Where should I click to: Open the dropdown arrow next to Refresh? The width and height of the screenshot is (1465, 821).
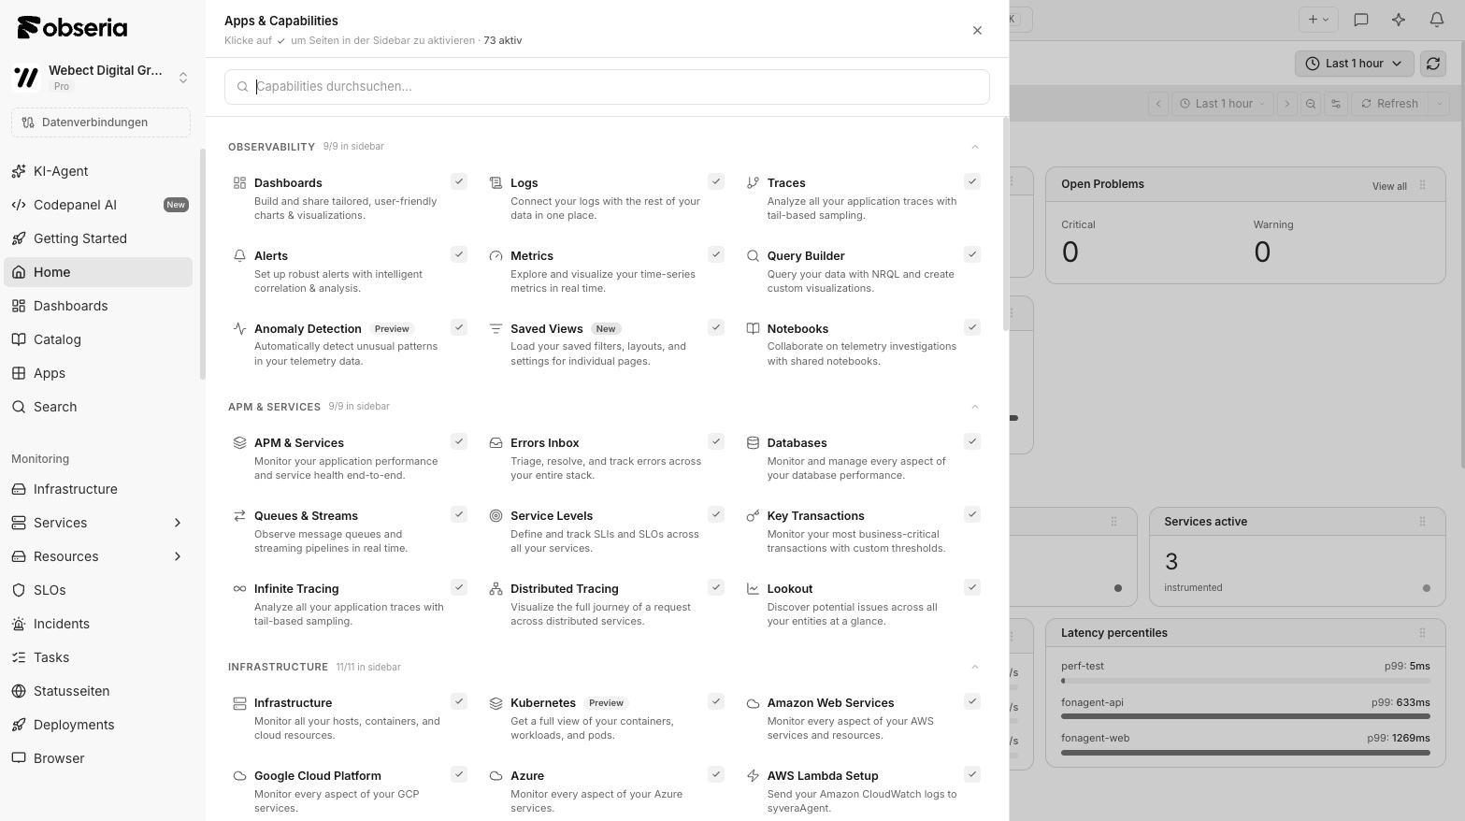tap(1440, 104)
